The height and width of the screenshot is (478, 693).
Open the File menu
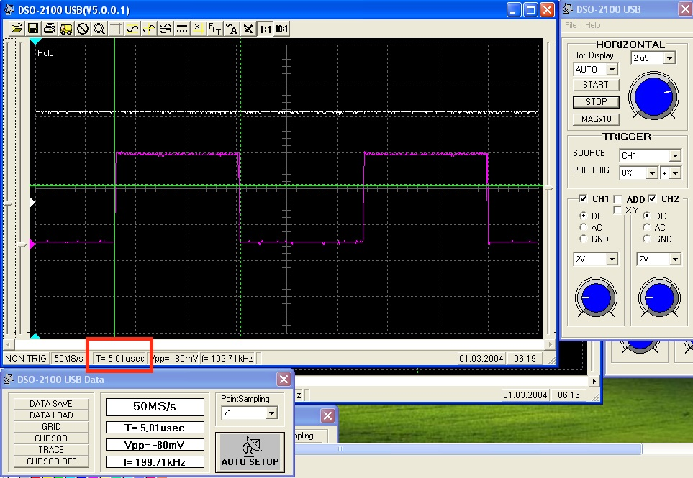tap(571, 25)
